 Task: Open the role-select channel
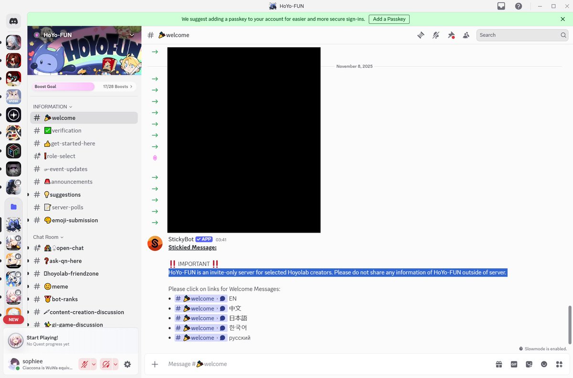(x=84, y=156)
